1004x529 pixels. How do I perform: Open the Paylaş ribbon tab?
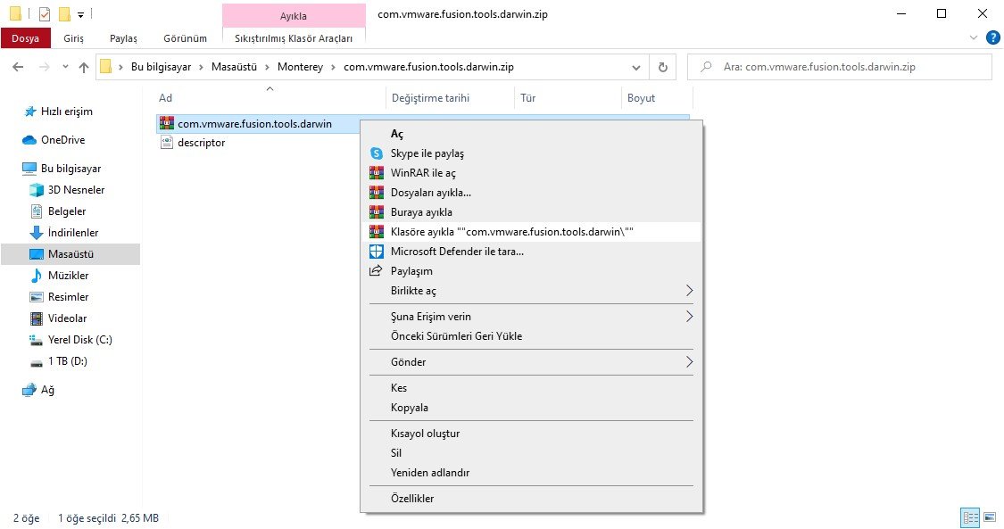(123, 38)
